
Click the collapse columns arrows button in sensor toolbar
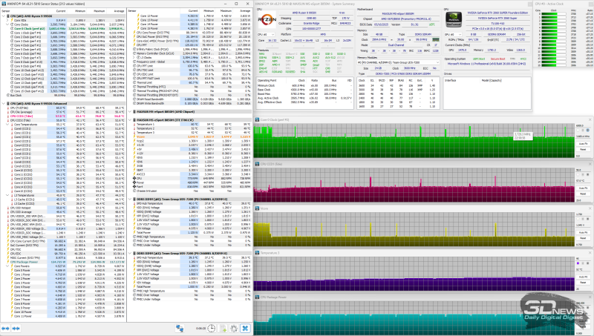coord(16,328)
